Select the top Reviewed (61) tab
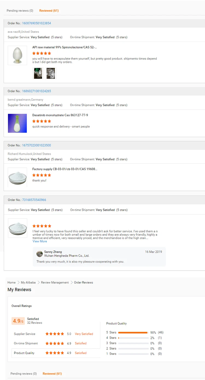This screenshot has height=380, width=205. (x=49, y=11)
